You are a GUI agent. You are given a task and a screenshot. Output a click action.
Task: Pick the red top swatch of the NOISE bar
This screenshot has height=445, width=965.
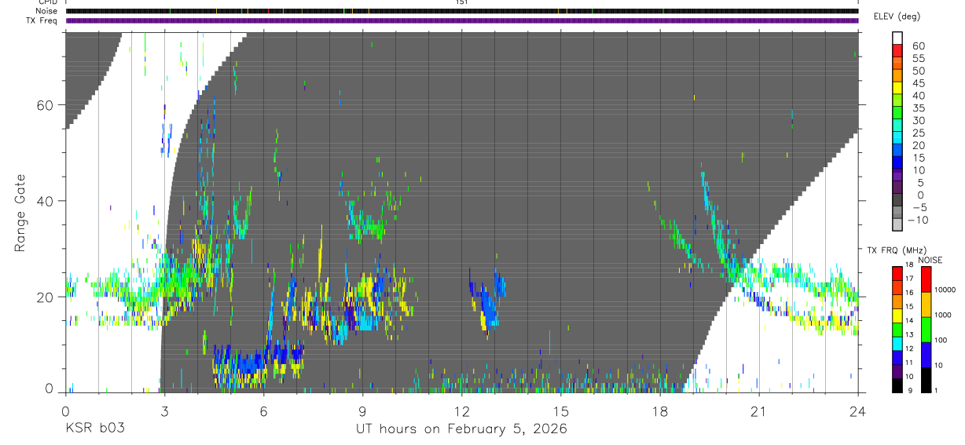pos(926,279)
